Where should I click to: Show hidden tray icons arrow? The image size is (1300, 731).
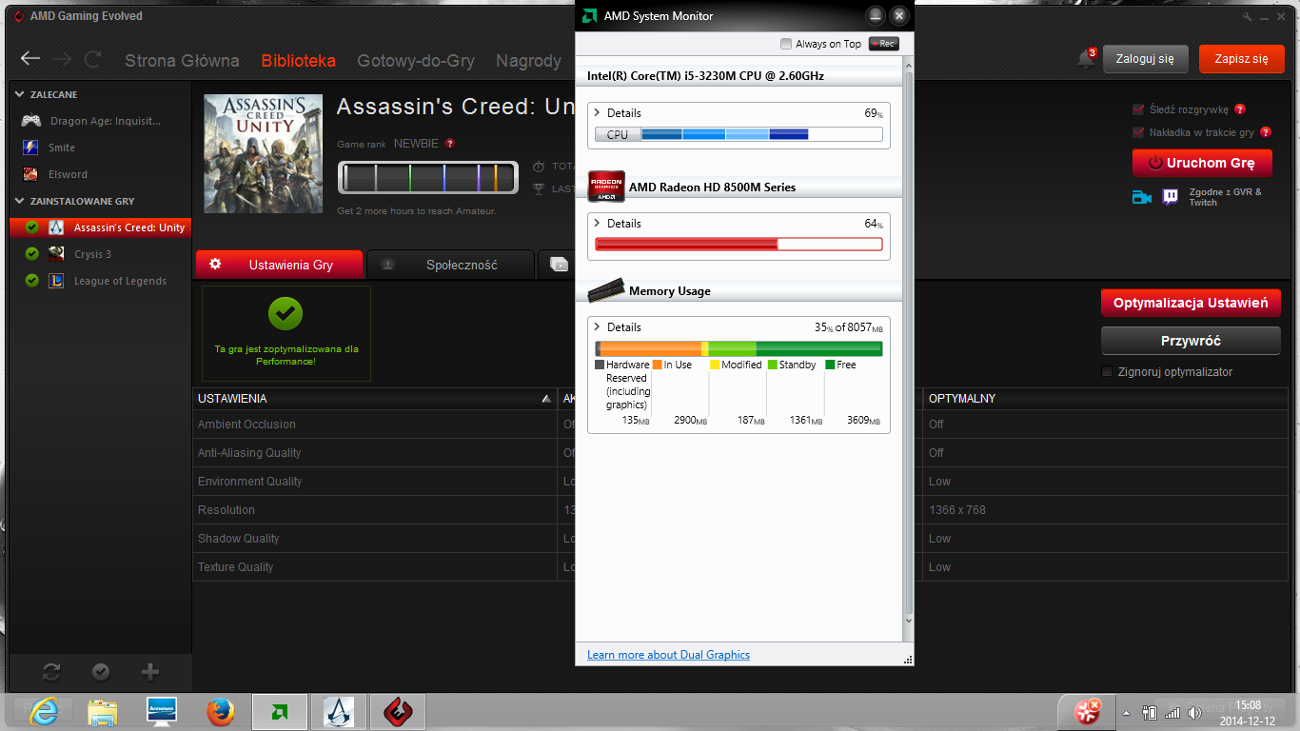(x=1127, y=713)
